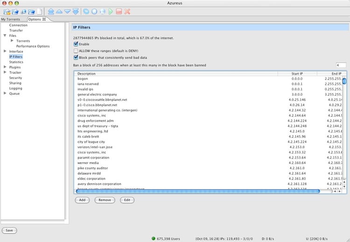The image size is (350, 242).
Task: Click the move down arrow icon
Action: [x=67, y=11]
